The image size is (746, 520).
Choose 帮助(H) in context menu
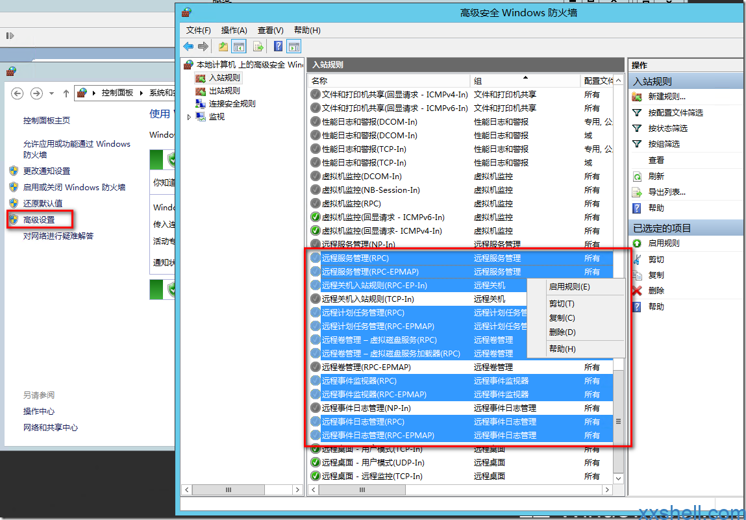[x=576, y=349]
